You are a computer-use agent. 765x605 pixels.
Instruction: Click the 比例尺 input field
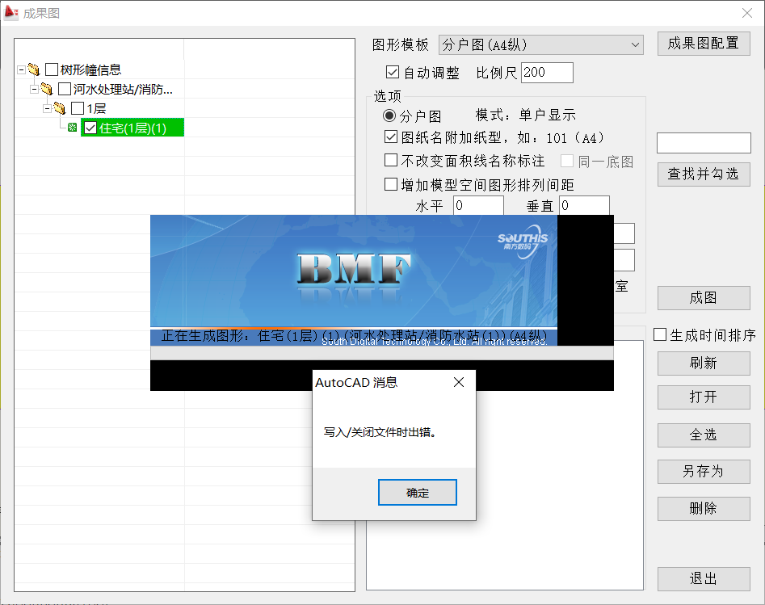pos(547,73)
